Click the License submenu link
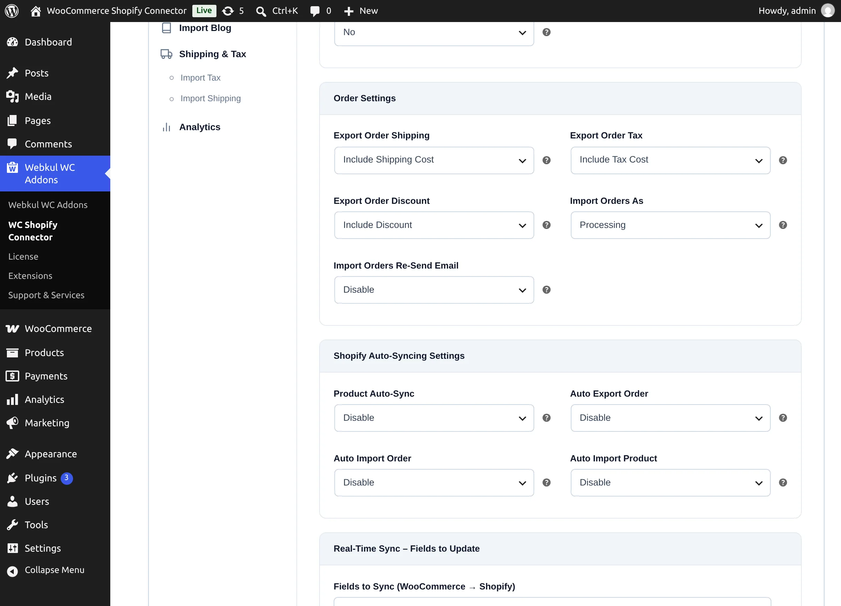Viewport: 841px width, 606px height. 23,257
